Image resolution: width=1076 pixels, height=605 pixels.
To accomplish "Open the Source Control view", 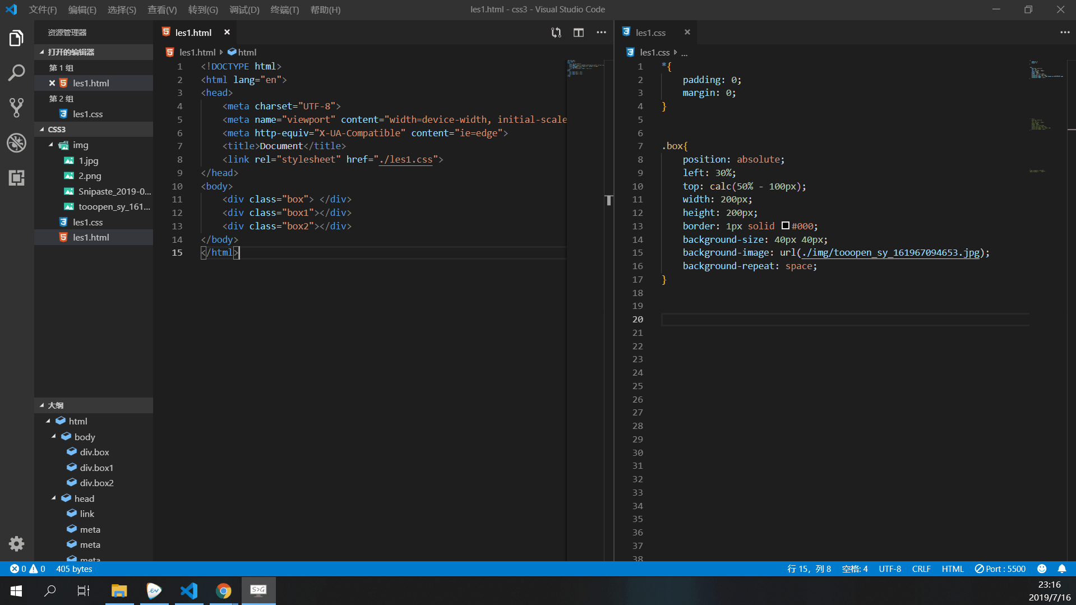I will pos(16,107).
